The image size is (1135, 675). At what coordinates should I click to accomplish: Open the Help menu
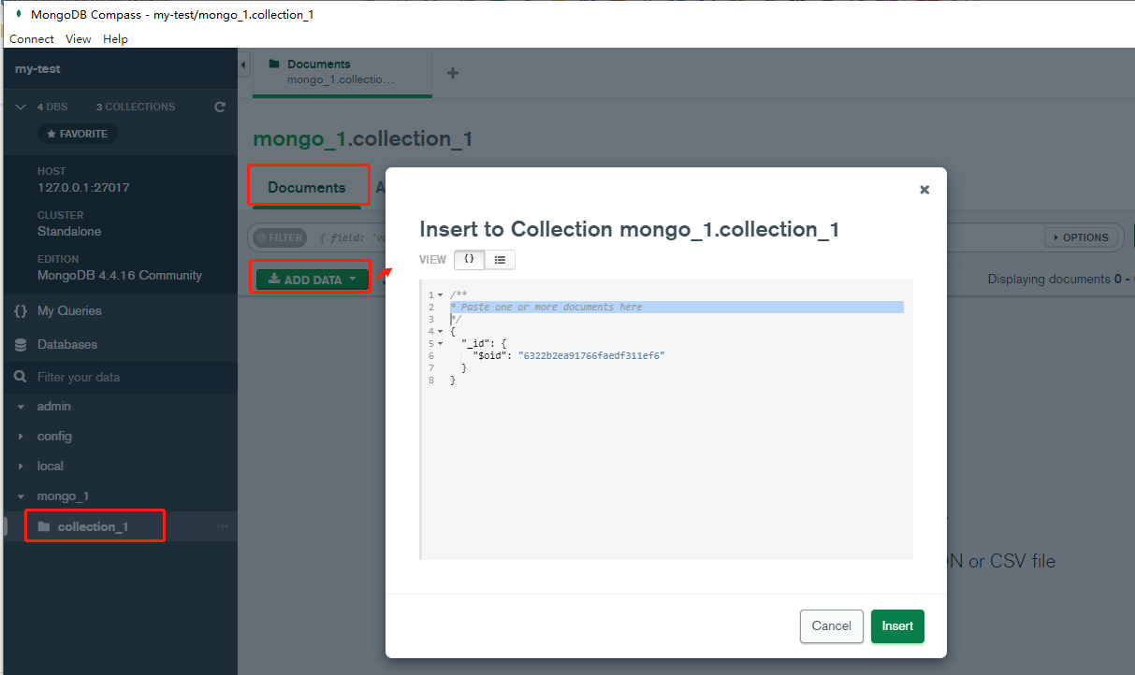tap(115, 39)
